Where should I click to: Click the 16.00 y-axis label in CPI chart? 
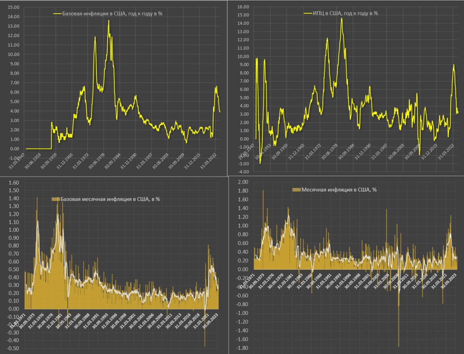243,7
